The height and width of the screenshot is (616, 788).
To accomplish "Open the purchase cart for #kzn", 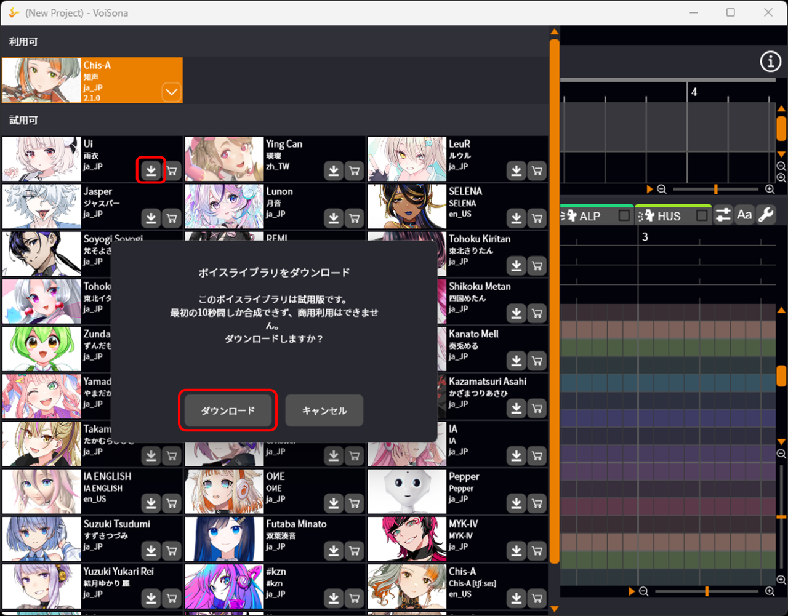I will (355, 598).
